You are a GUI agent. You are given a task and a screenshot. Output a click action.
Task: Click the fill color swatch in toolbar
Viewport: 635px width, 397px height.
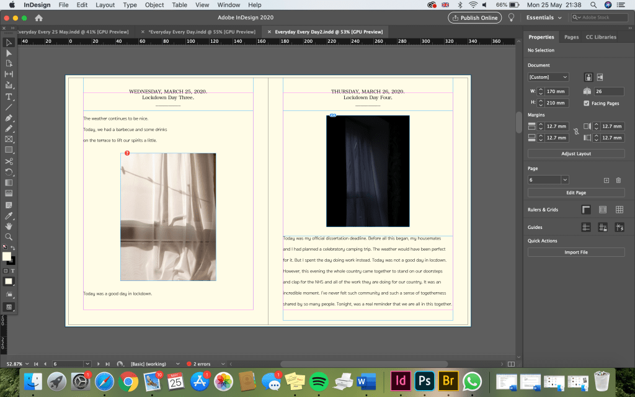7,256
